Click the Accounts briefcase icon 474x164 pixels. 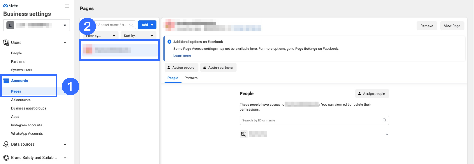(x=6, y=81)
